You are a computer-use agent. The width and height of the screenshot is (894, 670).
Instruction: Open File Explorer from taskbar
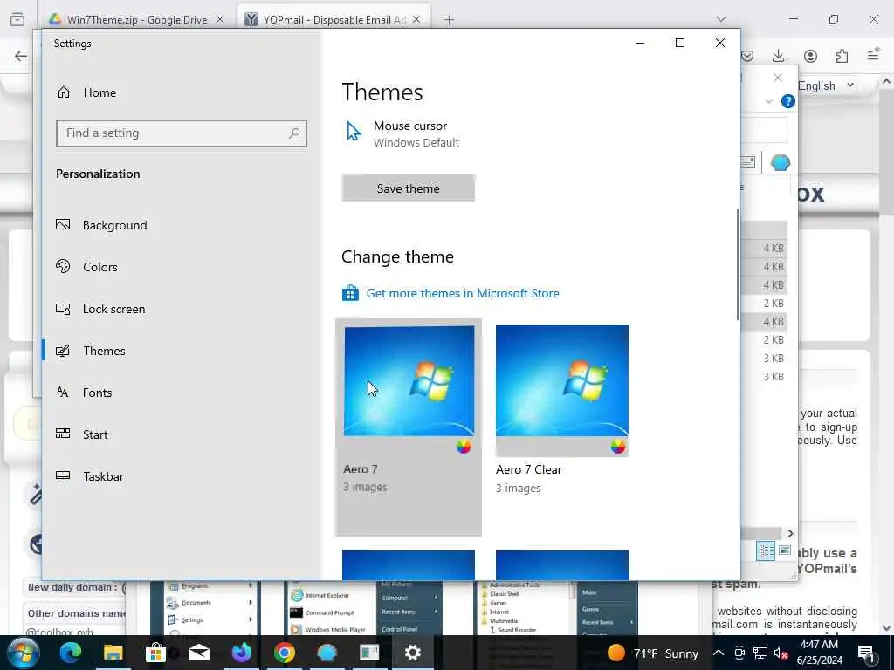[x=113, y=653]
